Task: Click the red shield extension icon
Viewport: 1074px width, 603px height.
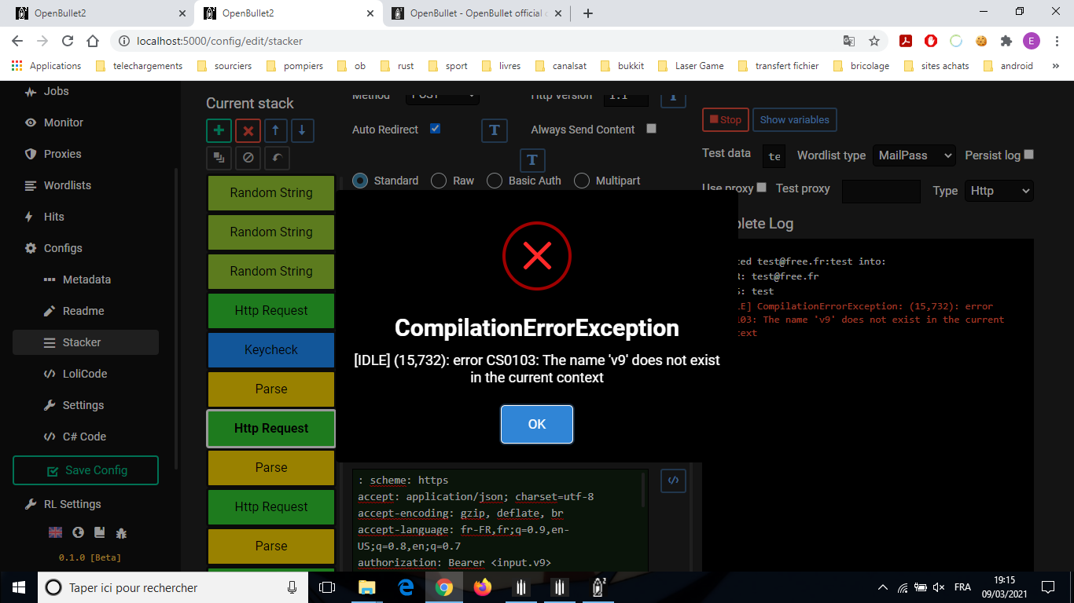Action: pyautogui.click(x=931, y=41)
